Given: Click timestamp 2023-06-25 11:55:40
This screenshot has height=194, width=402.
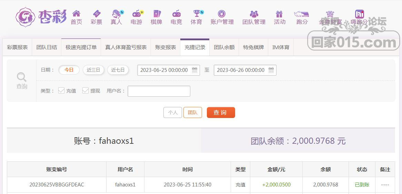Looking at the screenshot, I should click(188, 184).
